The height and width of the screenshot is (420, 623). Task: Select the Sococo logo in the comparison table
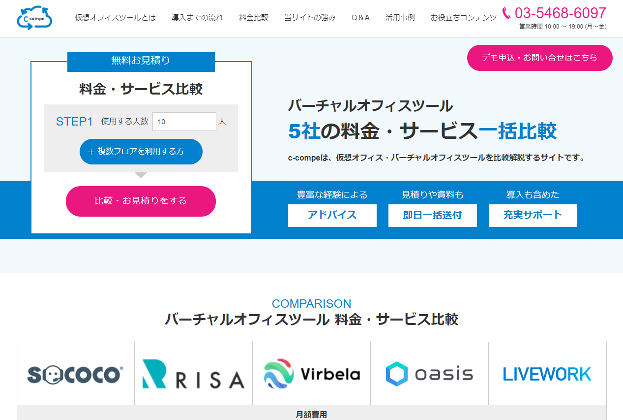point(75,373)
